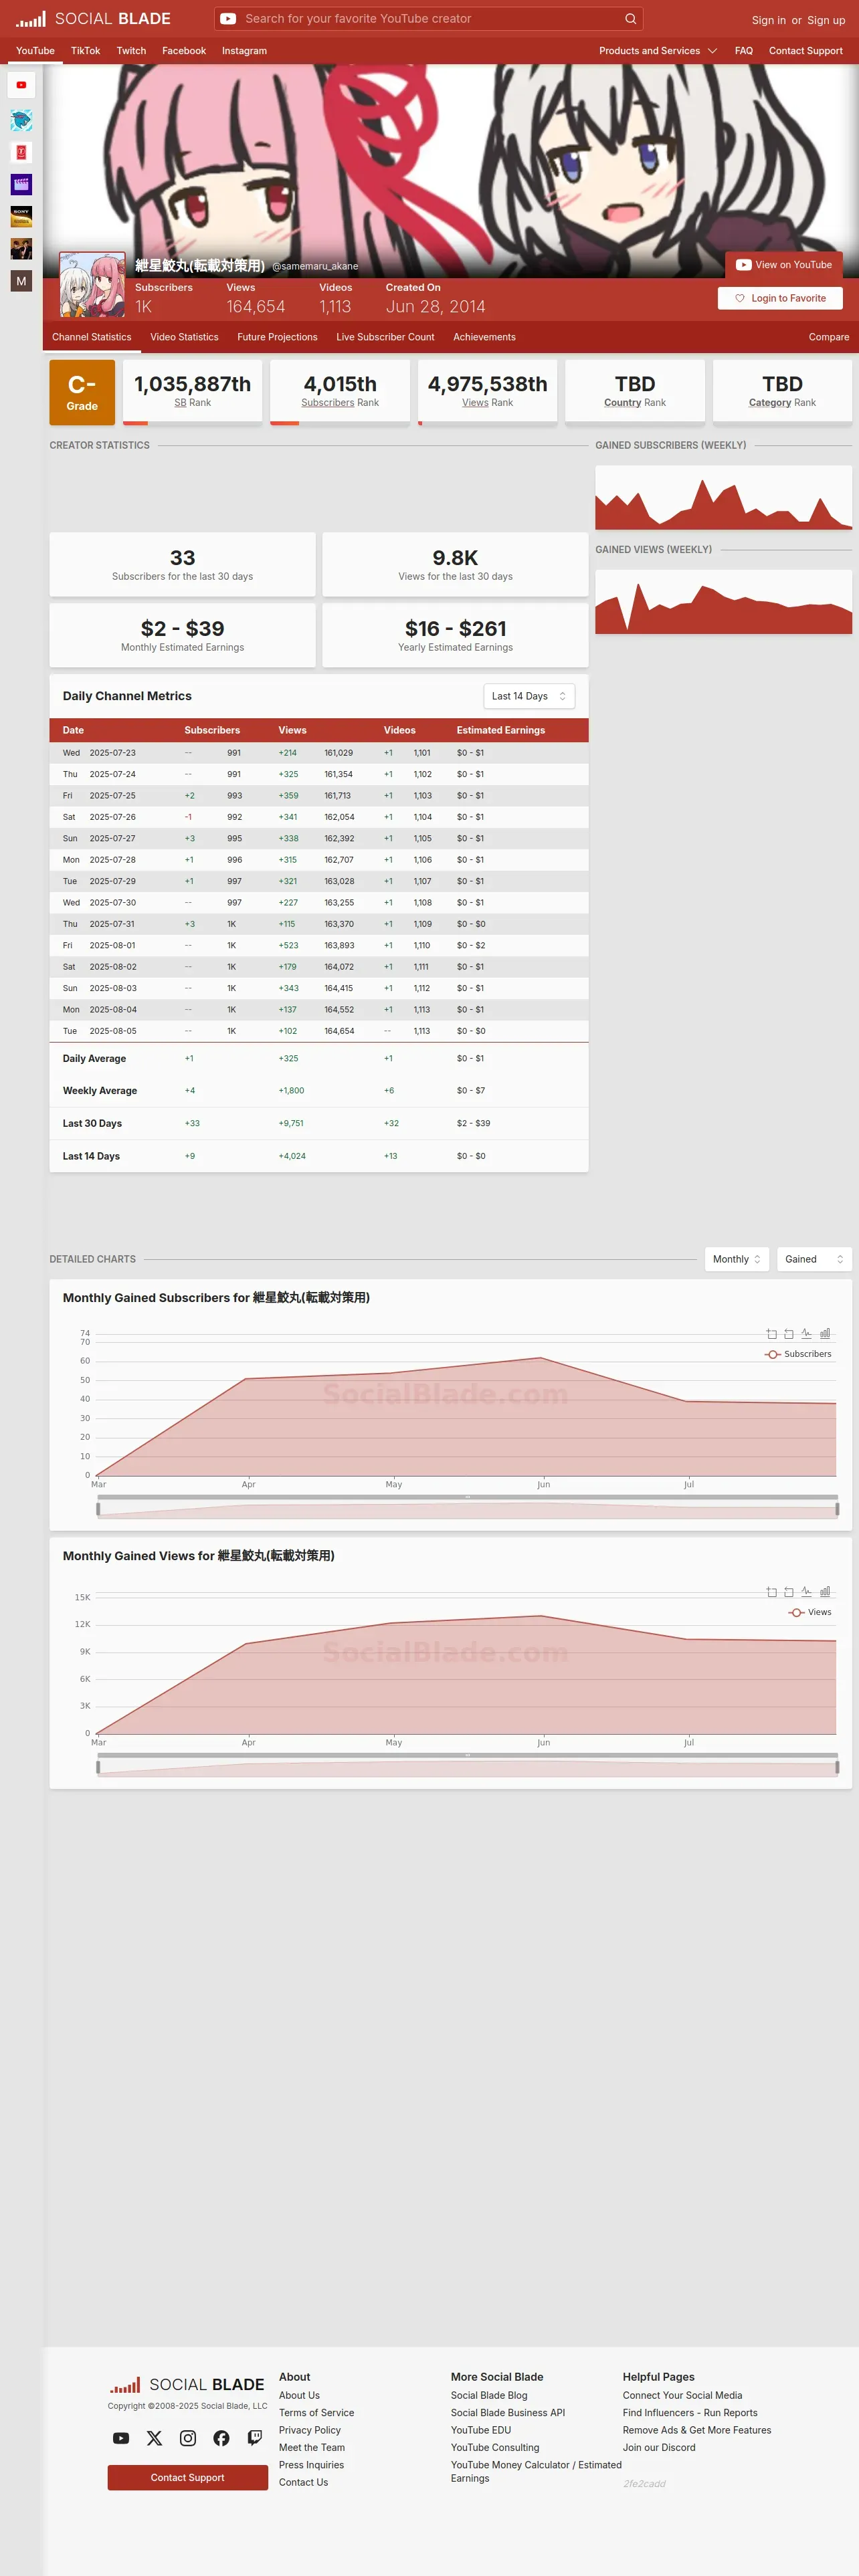Screen dimensions: 859x2576
Task: Open the footer YouTube social icon
Action: pyautogui.click(x=121, y=2438)
